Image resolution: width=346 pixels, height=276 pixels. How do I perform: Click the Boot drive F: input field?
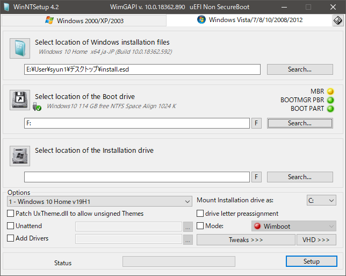[x=137, y=123]
